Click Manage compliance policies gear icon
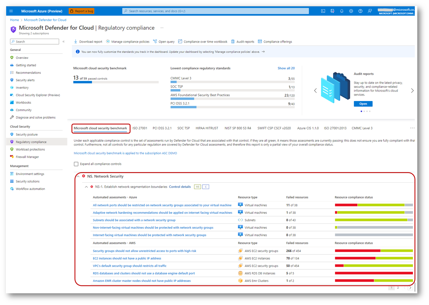Viewport: 429px width, 305px height. (108, 41)
